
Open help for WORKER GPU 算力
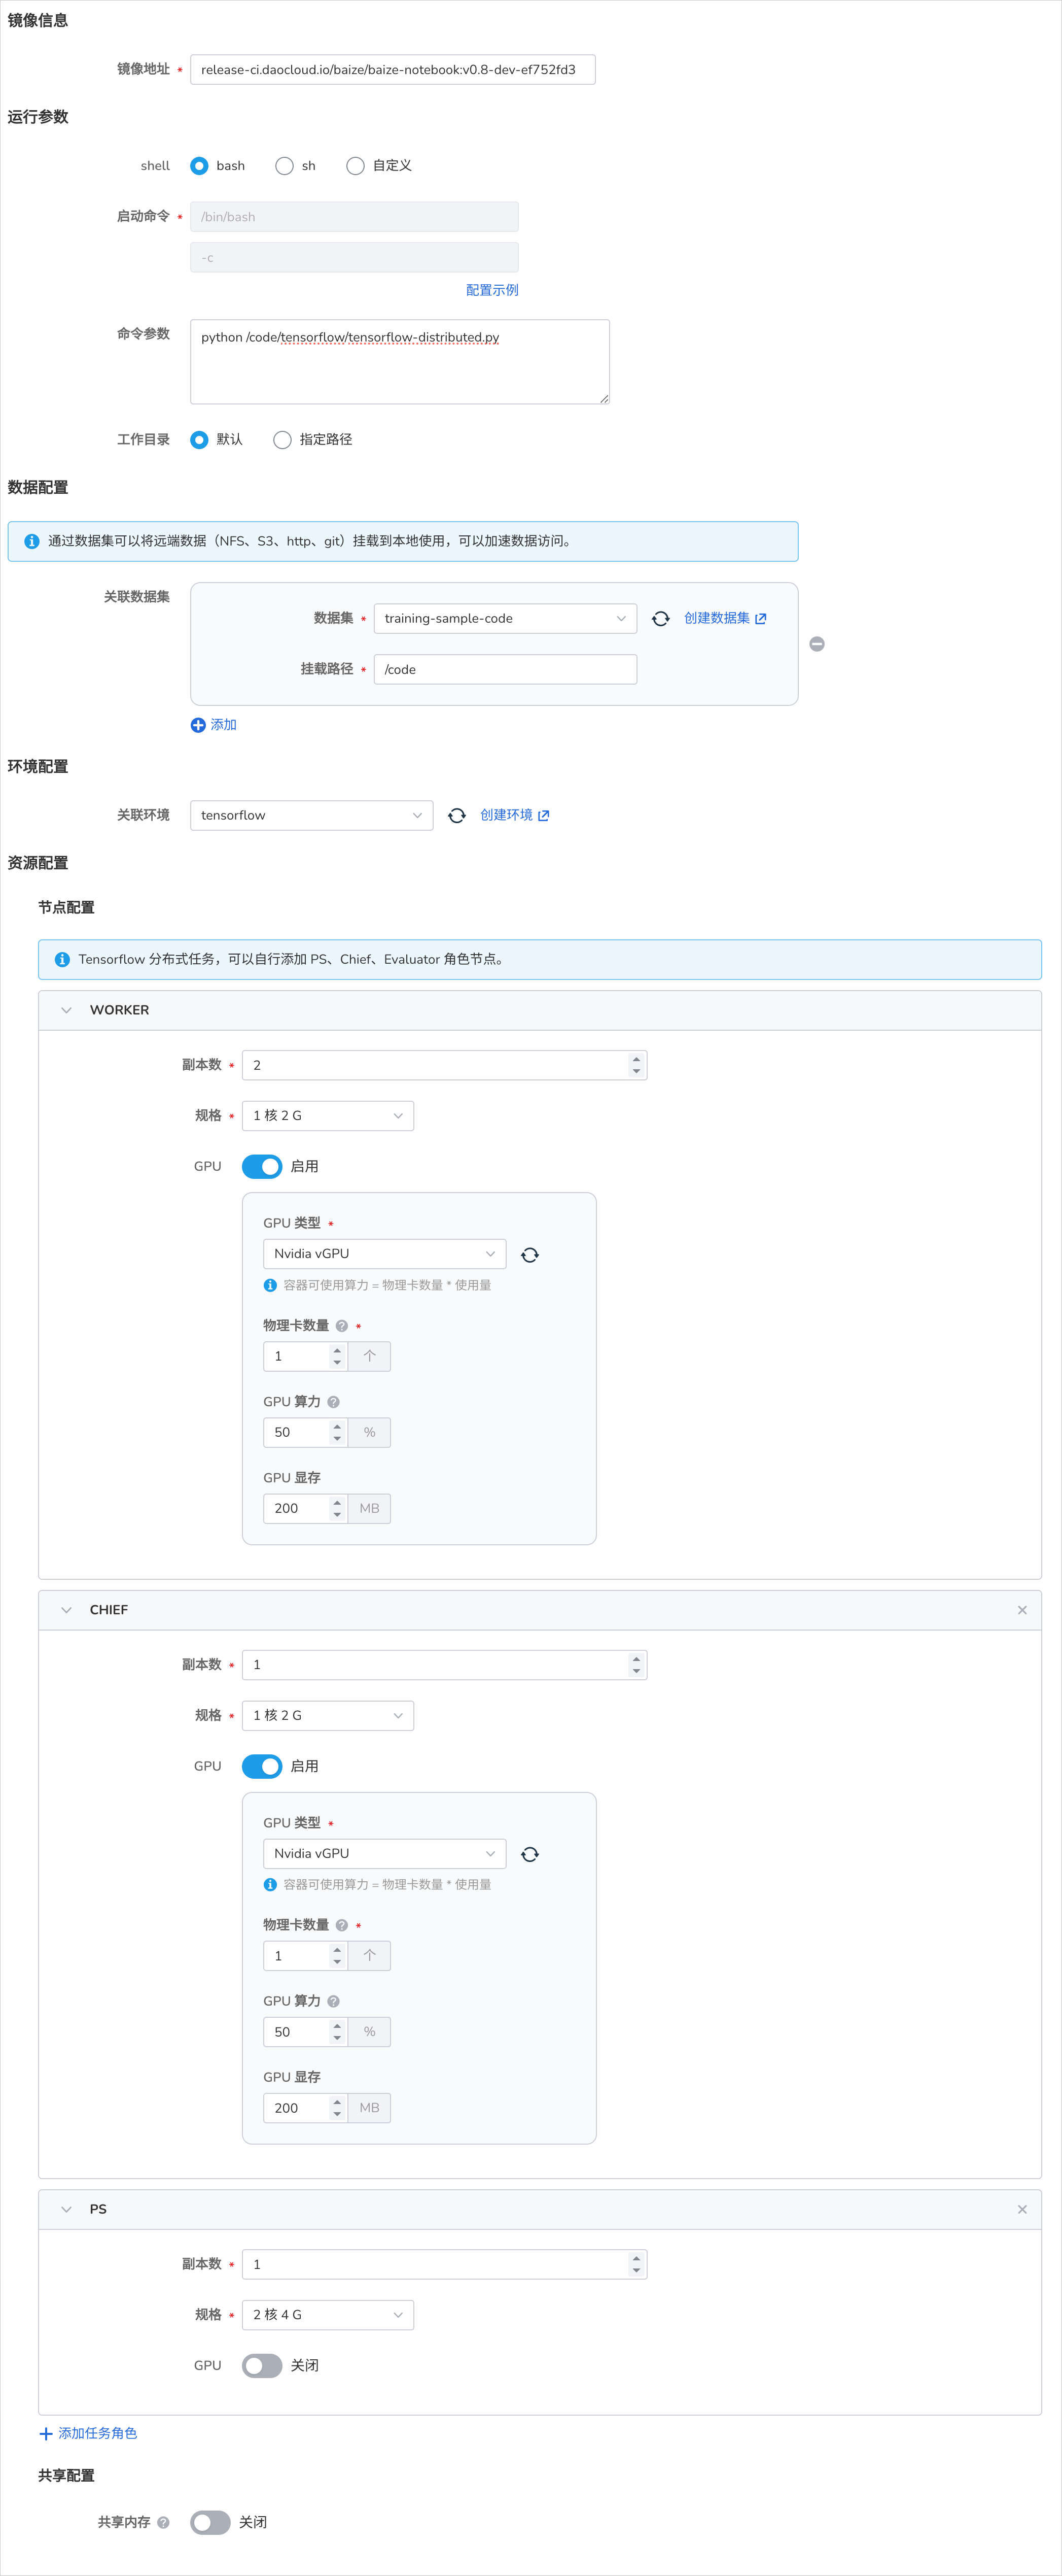click(x=334, y=1402)
